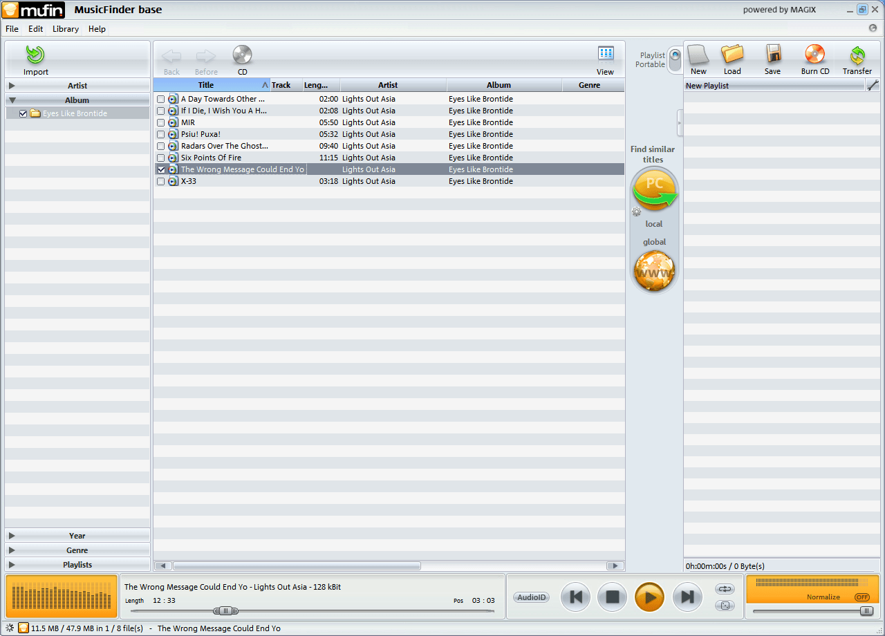This screenshot has width=885, height=636.
Task: Click the spectrum visualizer display
Action: 62,596
